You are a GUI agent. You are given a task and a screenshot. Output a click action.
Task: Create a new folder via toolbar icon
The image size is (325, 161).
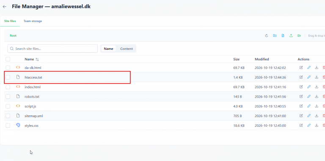(275, 35)
